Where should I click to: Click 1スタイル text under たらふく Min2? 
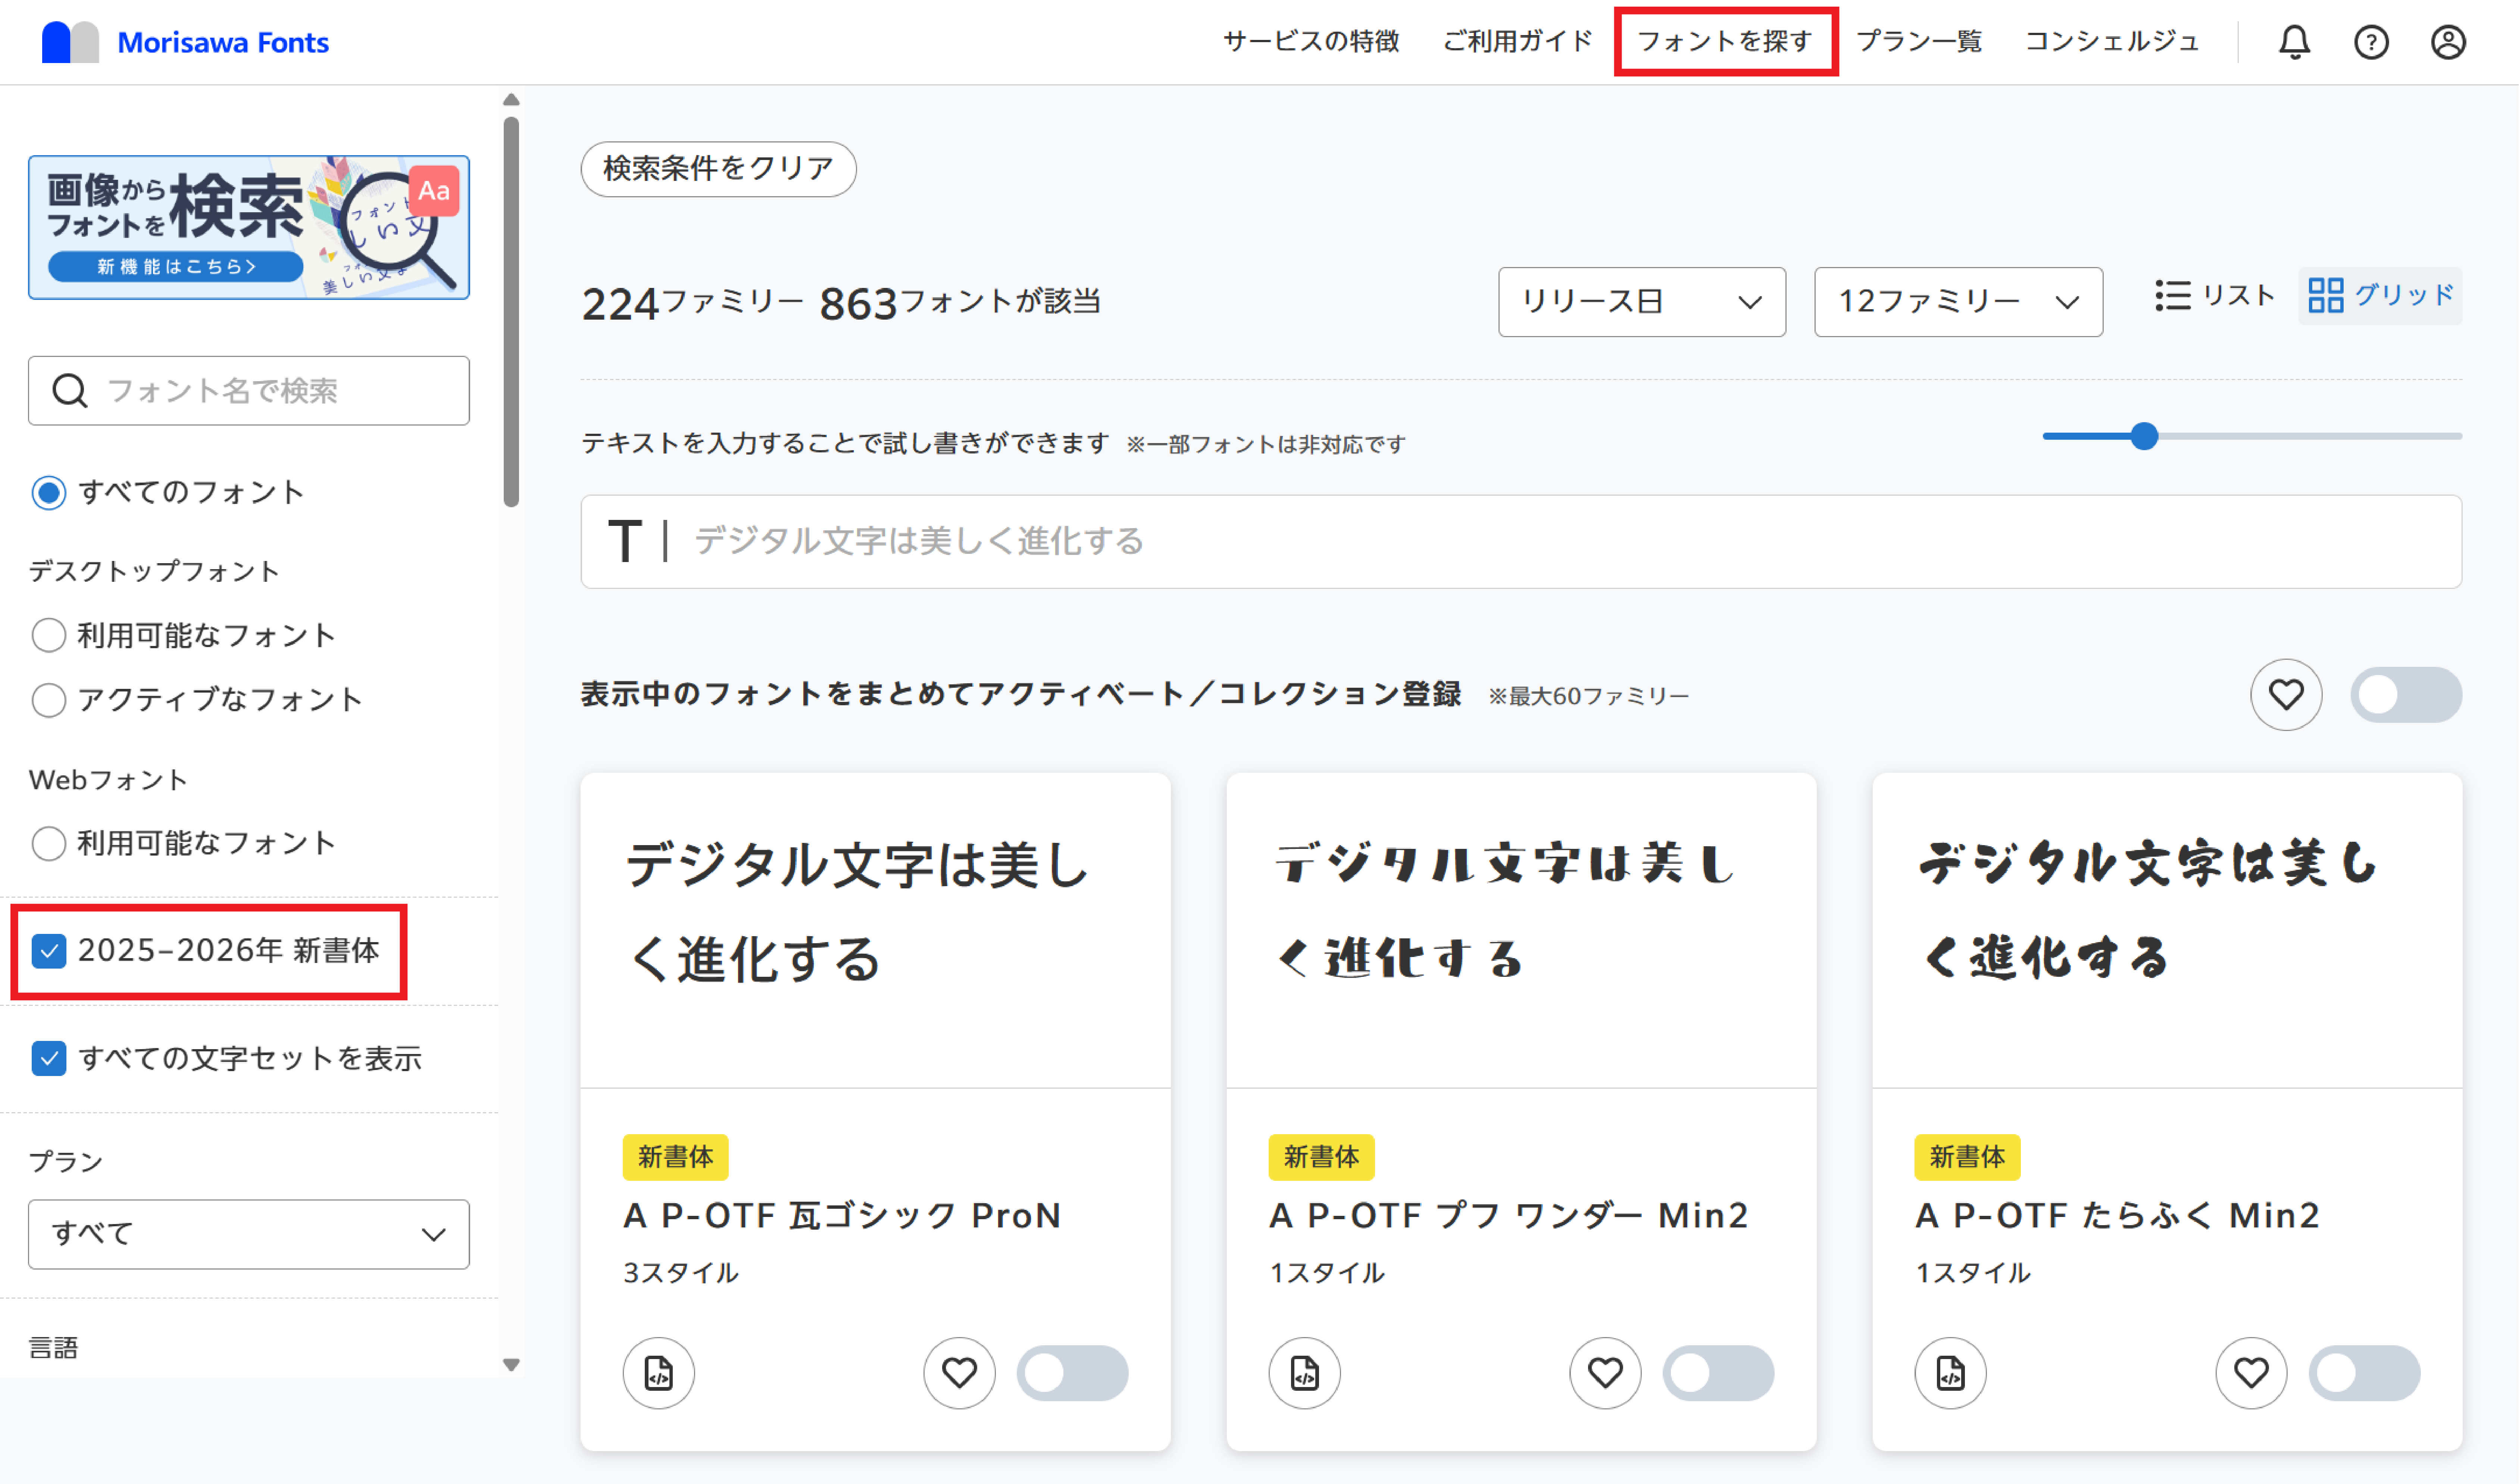(x=1974, y=1273)
